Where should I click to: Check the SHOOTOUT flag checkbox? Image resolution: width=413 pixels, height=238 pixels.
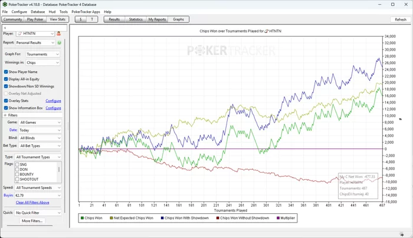17,179
